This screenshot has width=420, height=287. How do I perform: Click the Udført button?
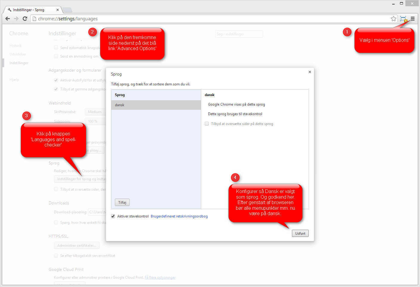pos(300,234)
